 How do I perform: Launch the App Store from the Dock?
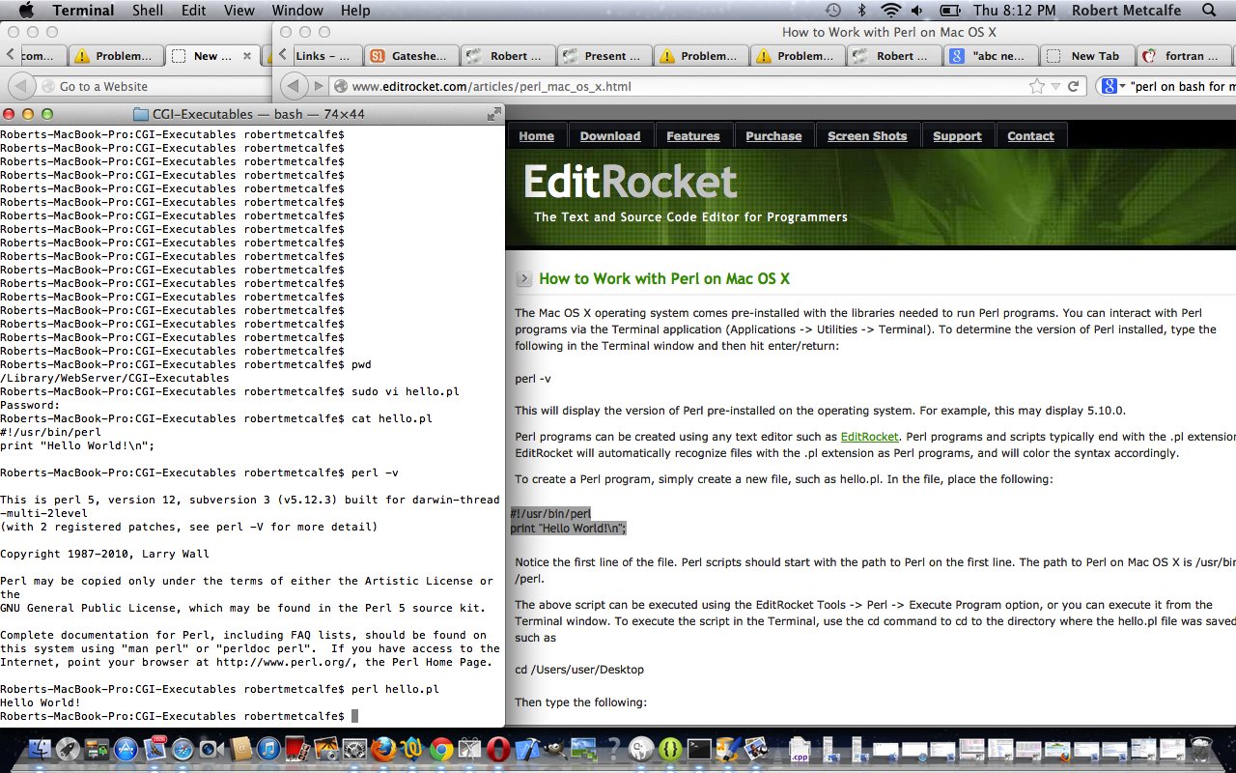pos(126,750)
